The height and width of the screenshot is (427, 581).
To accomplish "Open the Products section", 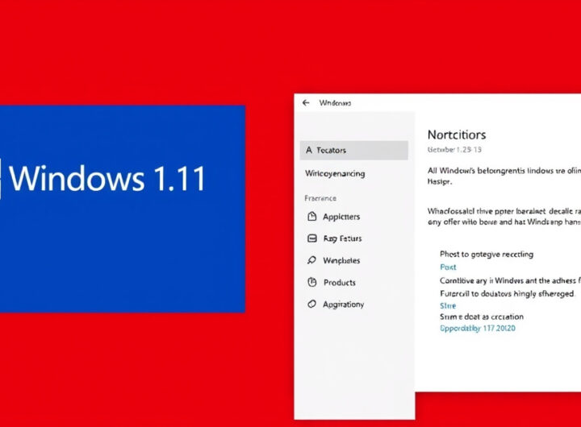I will click(x=340, y=283).
